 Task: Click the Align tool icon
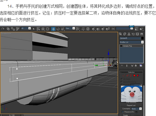(141, 29)
